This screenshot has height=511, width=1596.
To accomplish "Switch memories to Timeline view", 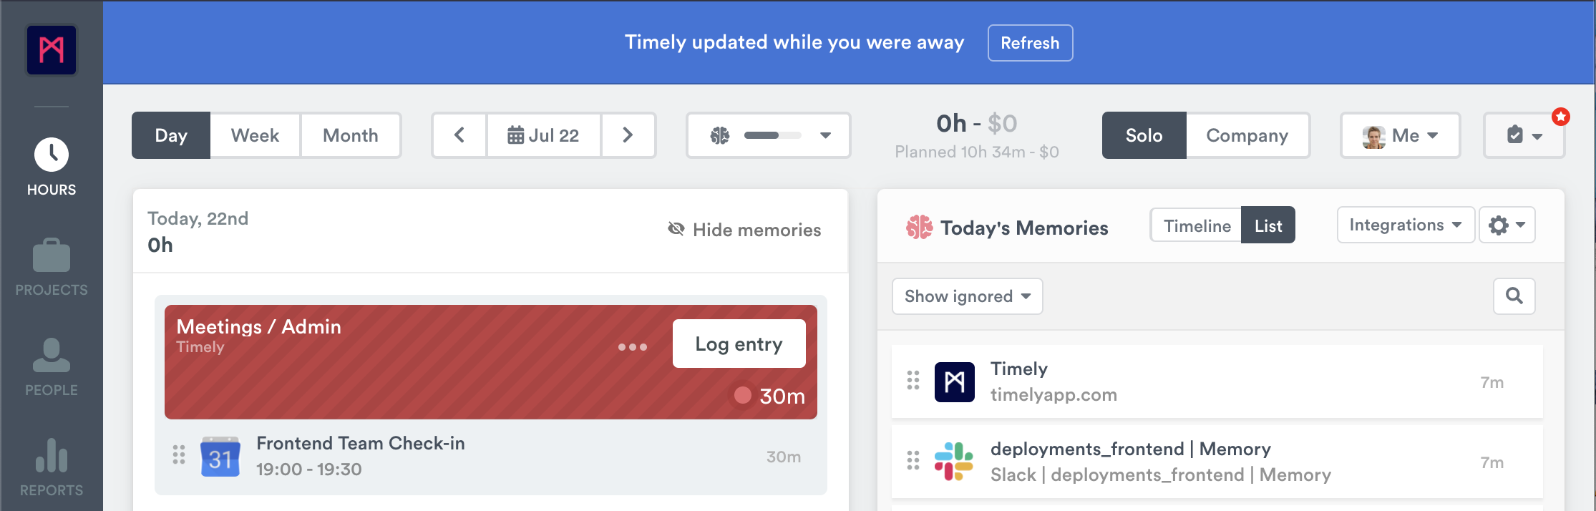I will coord(1197,225).
